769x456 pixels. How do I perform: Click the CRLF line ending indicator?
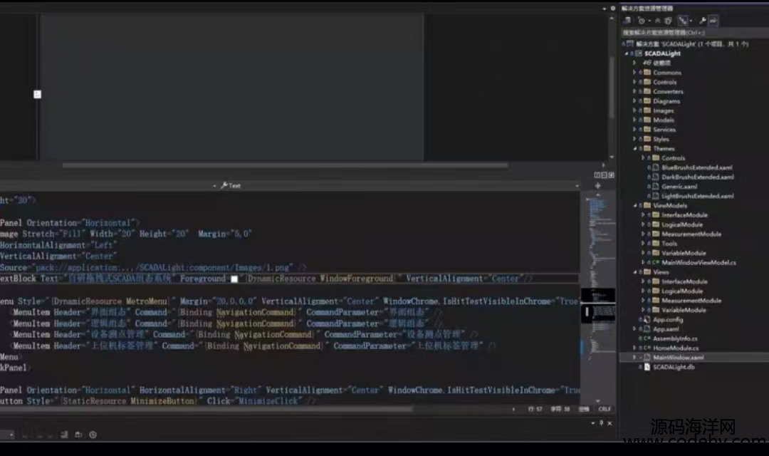(605, 409)
